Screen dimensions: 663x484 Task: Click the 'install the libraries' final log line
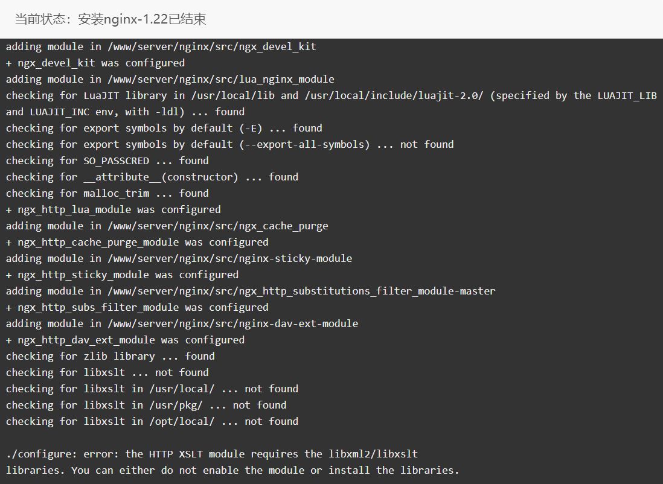232,471
